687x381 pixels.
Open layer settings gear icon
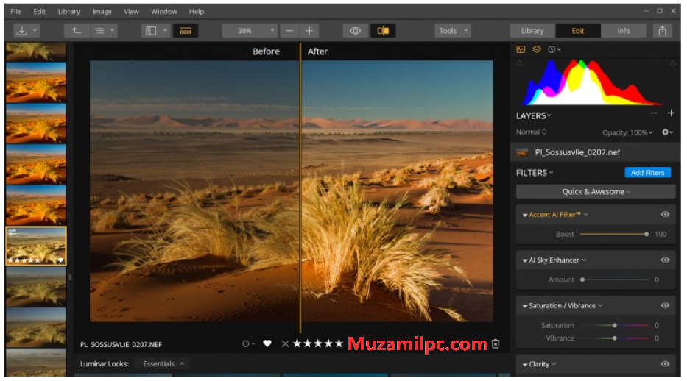666,132
